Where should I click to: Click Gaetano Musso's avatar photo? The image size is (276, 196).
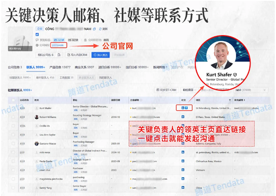(x=37, y=143)
